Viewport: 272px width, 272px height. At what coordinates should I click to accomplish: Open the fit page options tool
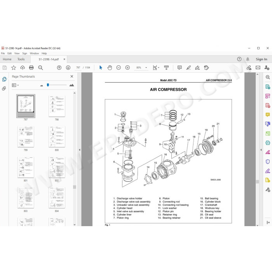pyautogui.click(x=155, y=68)
